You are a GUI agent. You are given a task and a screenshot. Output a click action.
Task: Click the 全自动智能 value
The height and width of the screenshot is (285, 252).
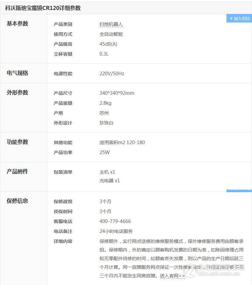point(111,34)
